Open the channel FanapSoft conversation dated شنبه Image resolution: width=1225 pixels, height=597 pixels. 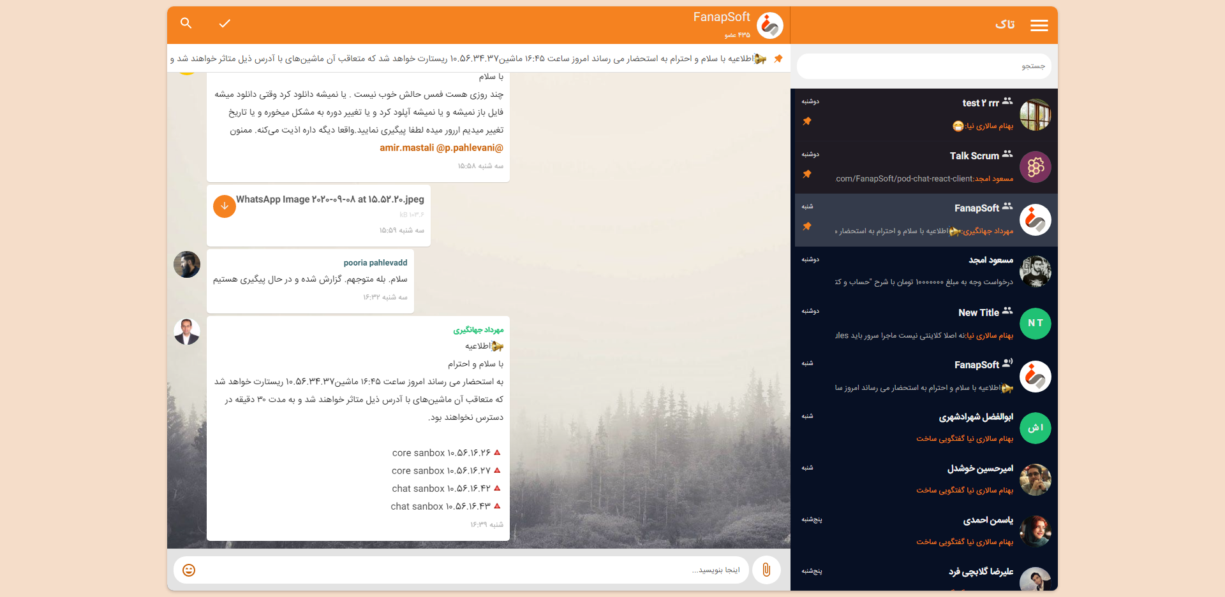(926, 377)
